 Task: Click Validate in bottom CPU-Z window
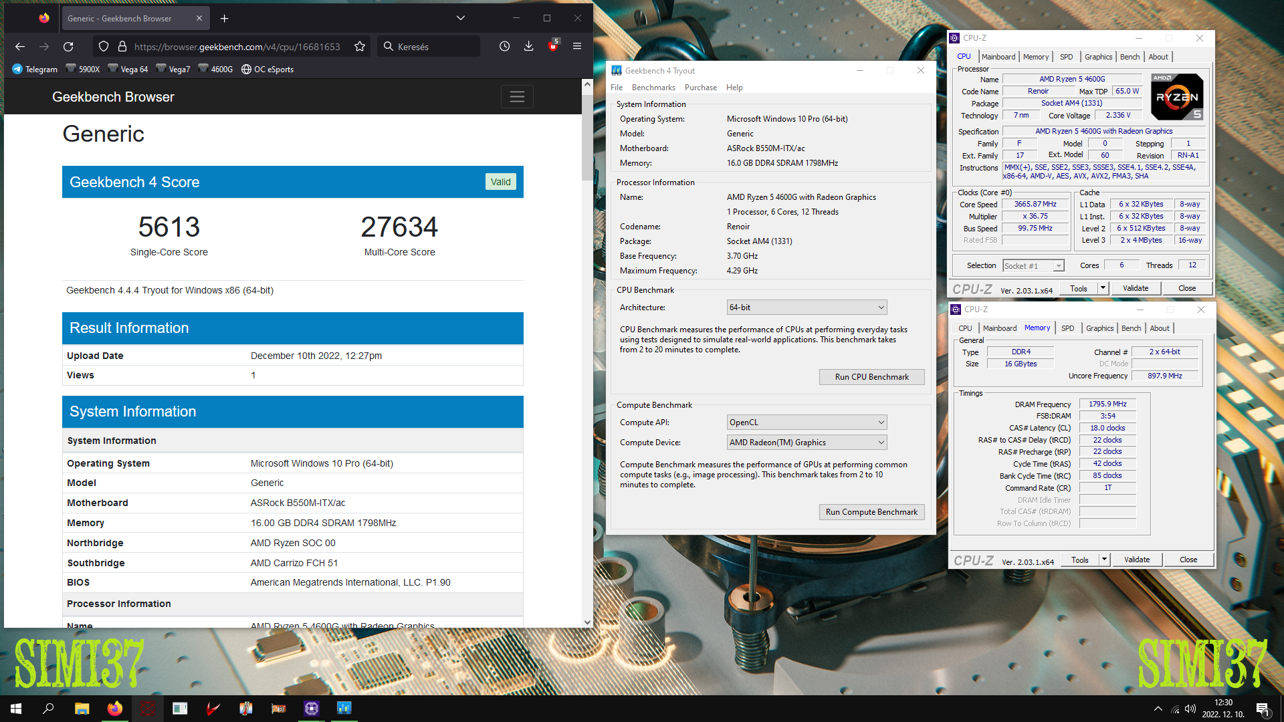[1137, 560]
